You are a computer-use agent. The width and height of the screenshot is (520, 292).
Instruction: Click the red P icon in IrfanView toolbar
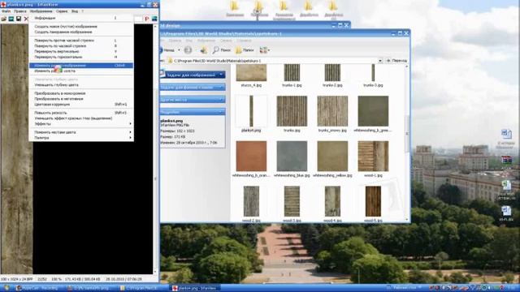146,19
